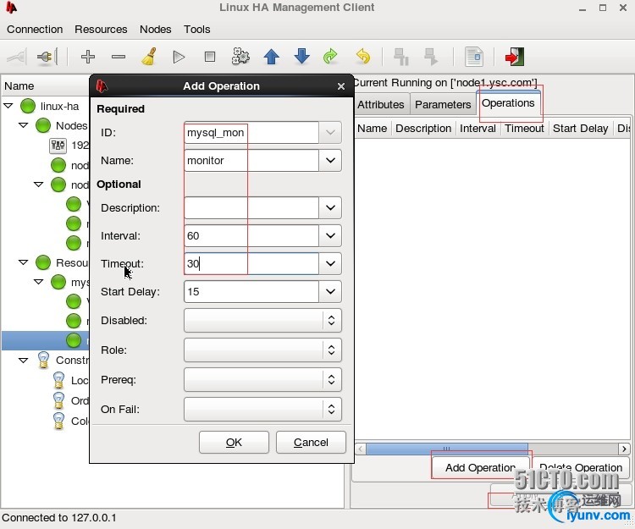635x529 pixels.
Task: Click the green circle next to Nodes
Action: (x=43, y=125)
